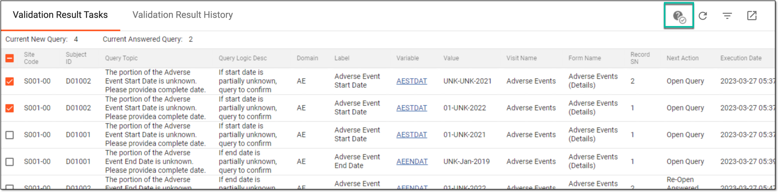Click the Form Name column header

pyautogui.click(x=584, y=58)
